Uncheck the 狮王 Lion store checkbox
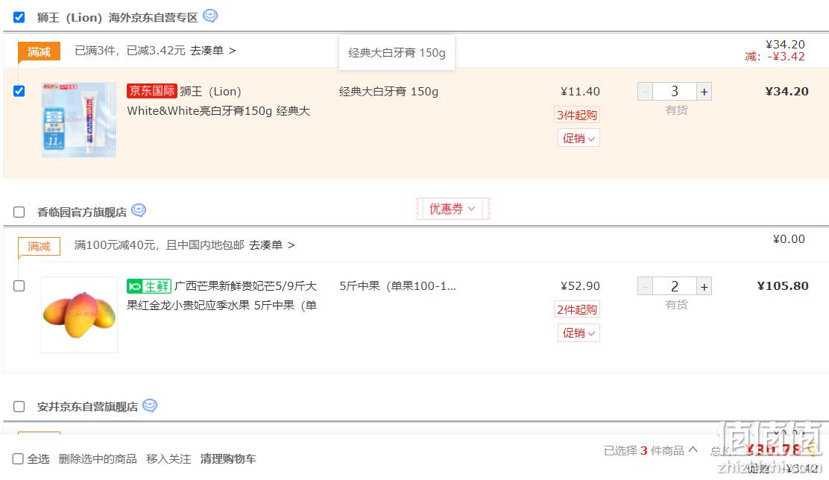This screenshot has height=480, width=829. (19, 17)
